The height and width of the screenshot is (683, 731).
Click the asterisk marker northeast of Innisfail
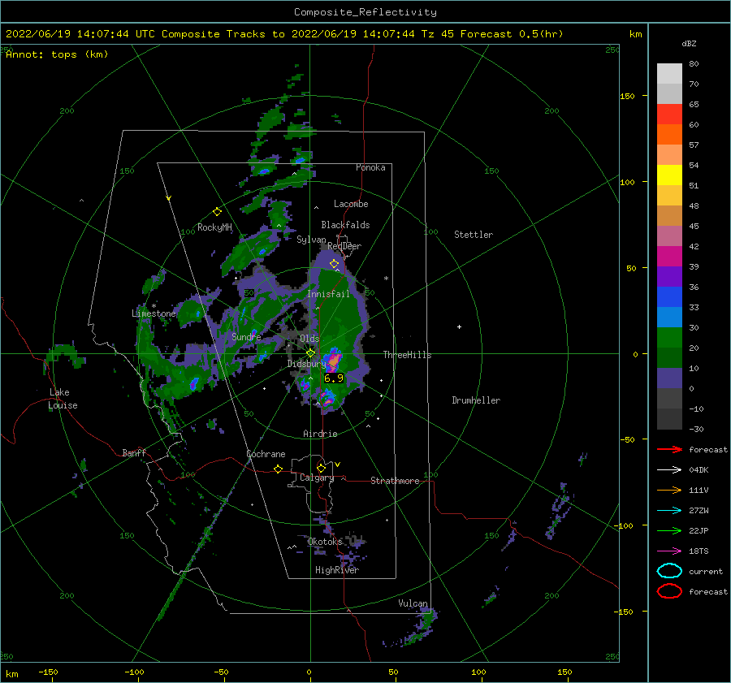coord(386,279)
